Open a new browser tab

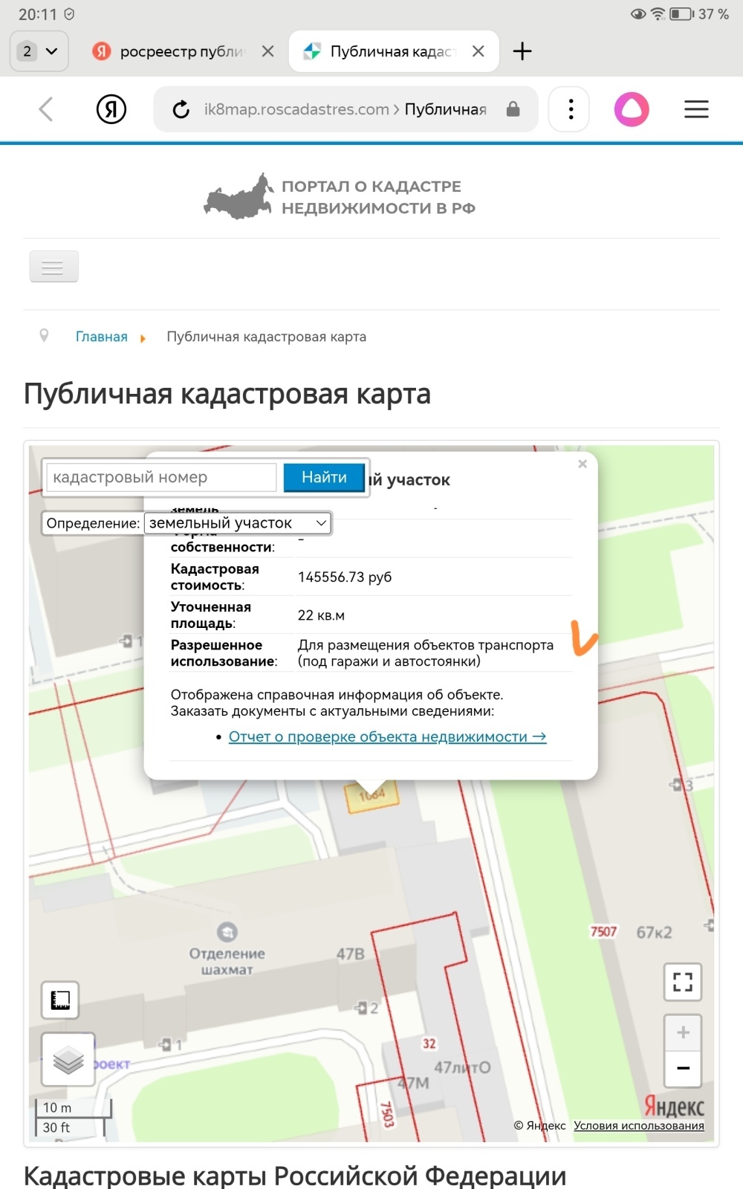[522, 51]
